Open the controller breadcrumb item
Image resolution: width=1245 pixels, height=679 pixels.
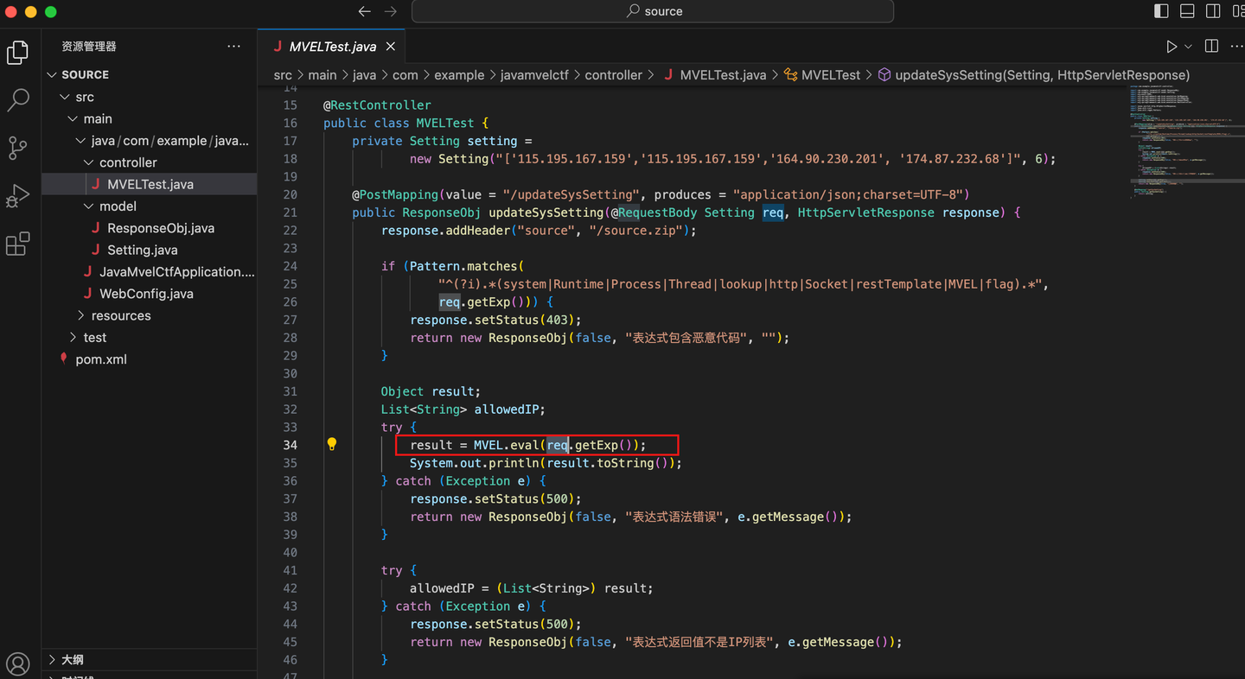(x=614, y=75)
